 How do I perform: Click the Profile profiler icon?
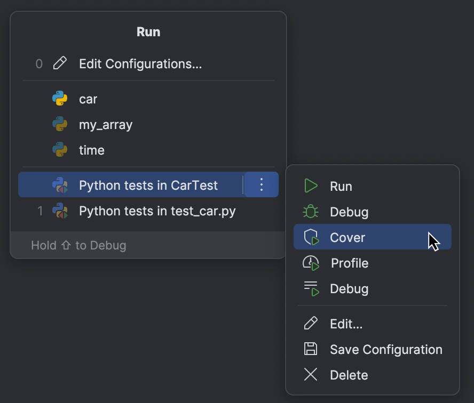coord(311,263)
